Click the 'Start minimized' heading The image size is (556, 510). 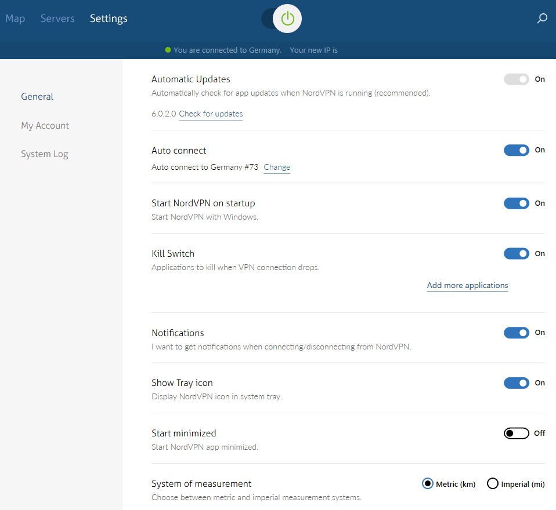click(183, 433)
